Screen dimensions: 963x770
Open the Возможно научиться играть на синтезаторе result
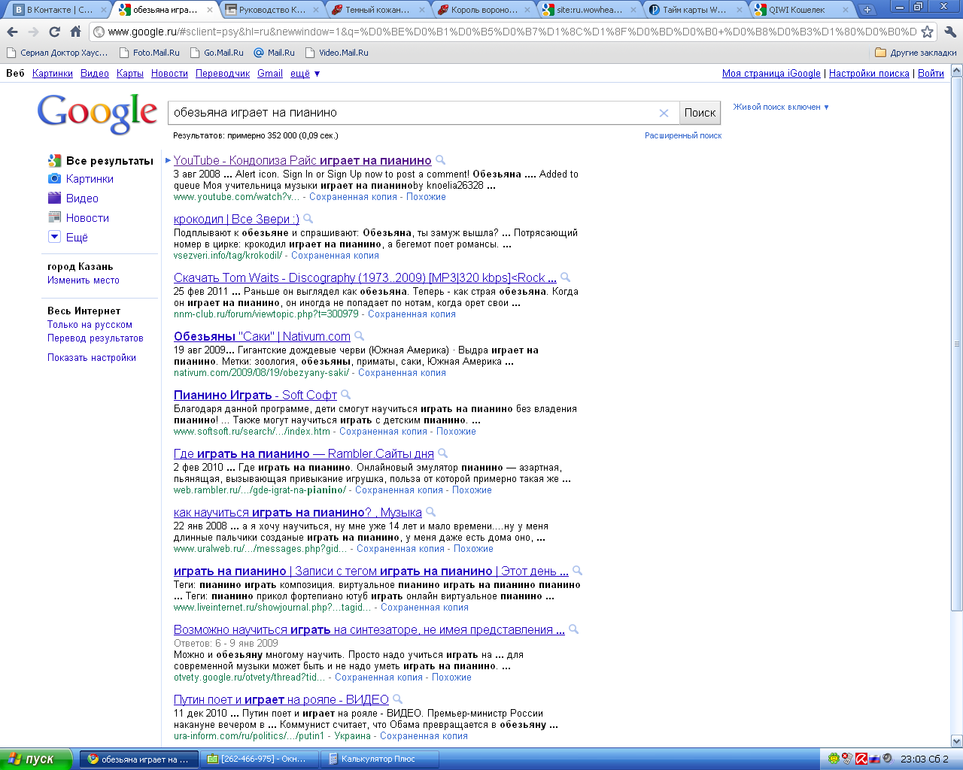pos(369,630)
